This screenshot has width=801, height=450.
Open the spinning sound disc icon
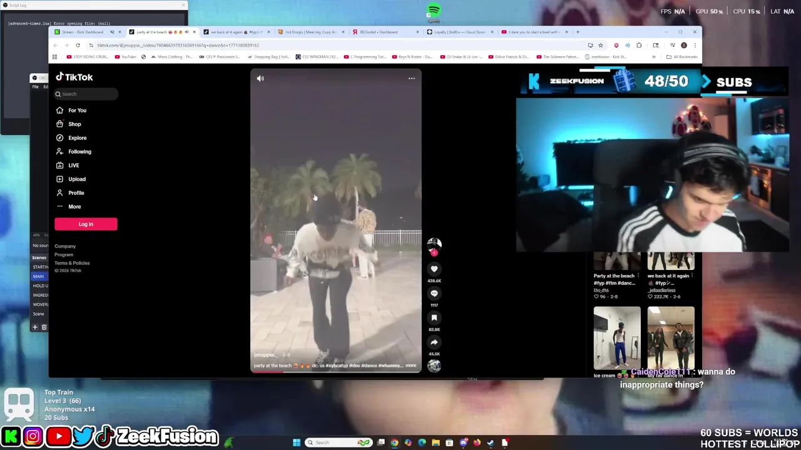[x=434, y=366]
